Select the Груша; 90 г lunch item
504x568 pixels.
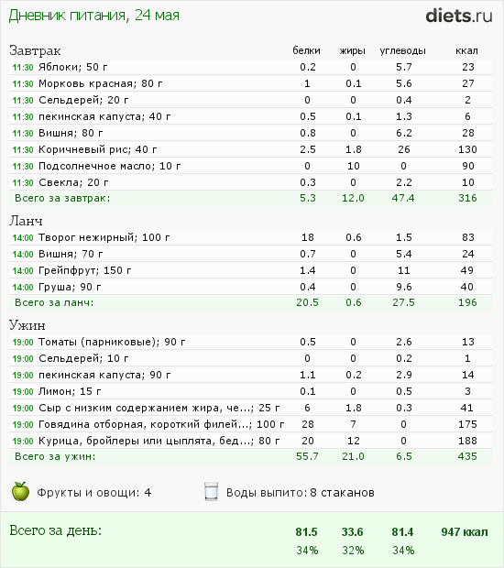click(x=70, y=288)
